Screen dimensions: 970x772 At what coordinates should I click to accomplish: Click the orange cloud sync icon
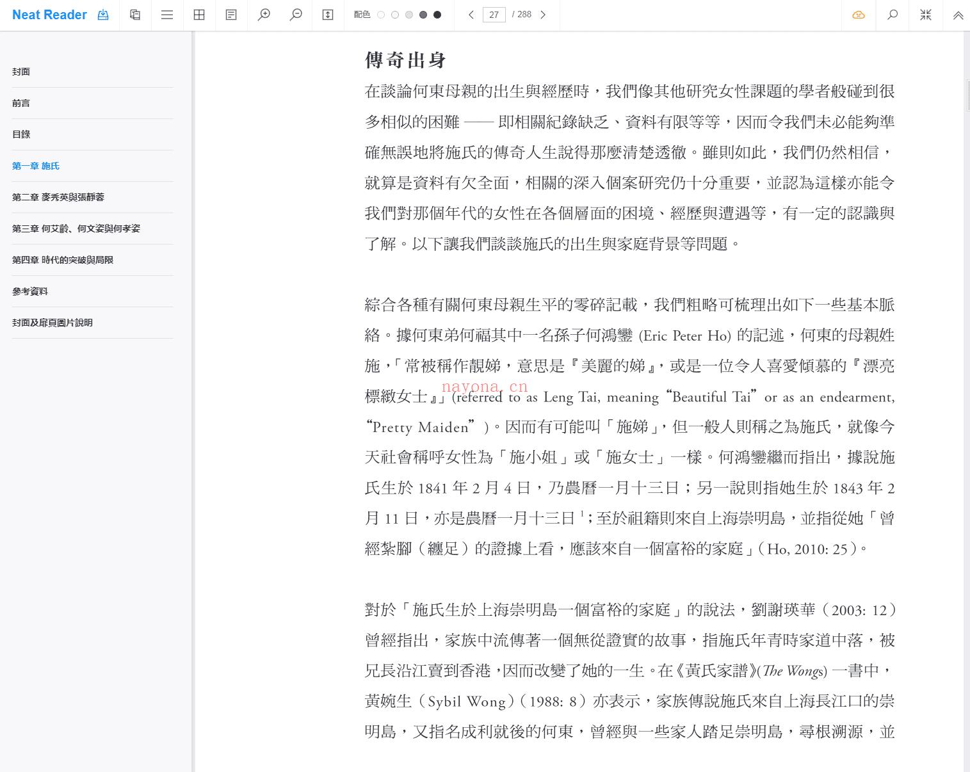point(859,15)
